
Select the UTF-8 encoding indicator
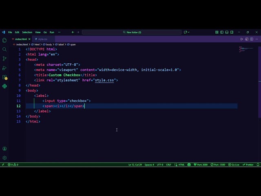pos(160,165)
